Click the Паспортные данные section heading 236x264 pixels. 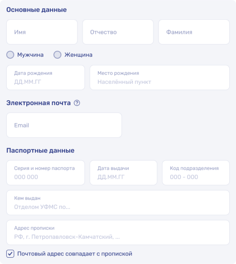point(40,150)
